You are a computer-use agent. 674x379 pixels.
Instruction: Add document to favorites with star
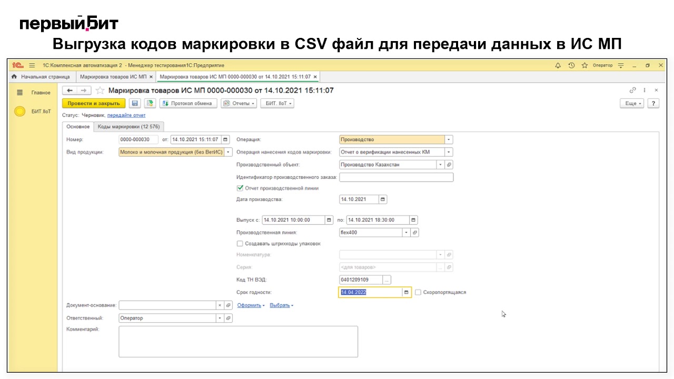coord(100,91)
